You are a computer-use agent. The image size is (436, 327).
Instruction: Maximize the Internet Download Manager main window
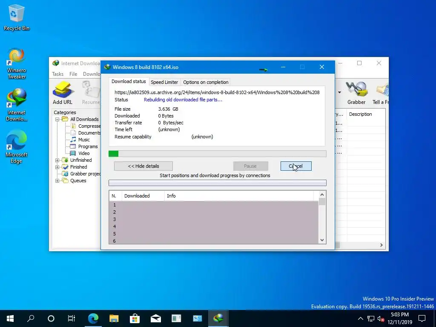[359, 63]
